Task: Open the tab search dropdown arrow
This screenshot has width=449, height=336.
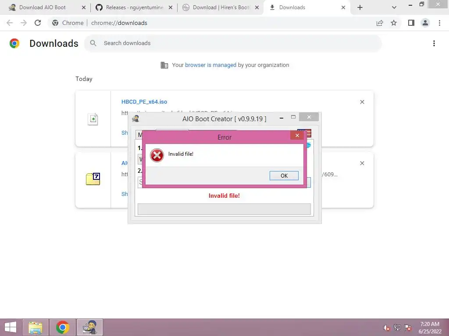Action: (x=394, y=8)
